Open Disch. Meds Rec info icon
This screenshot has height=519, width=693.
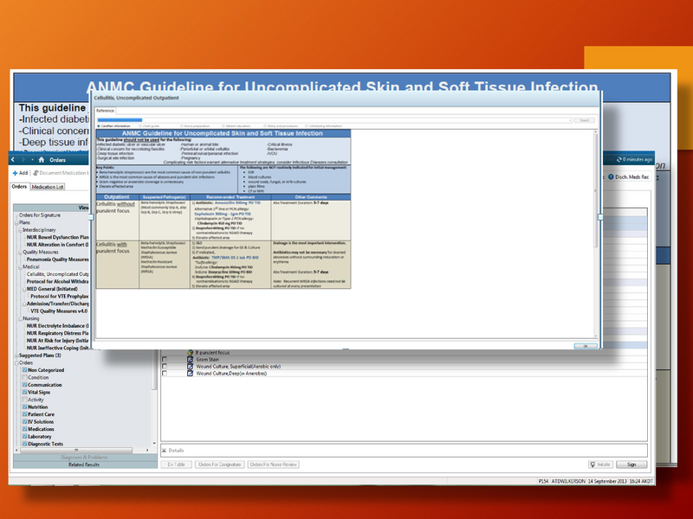(x=611, y=177)
